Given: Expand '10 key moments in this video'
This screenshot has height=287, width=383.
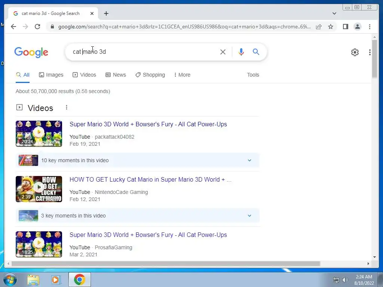Looking at the screenshot, I should [138, 160].
